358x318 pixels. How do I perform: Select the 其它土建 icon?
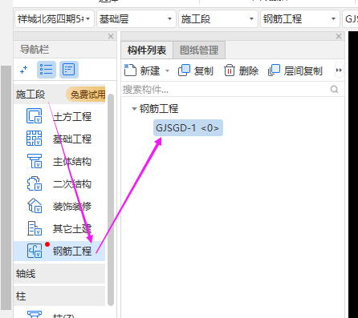coord(35,228)
